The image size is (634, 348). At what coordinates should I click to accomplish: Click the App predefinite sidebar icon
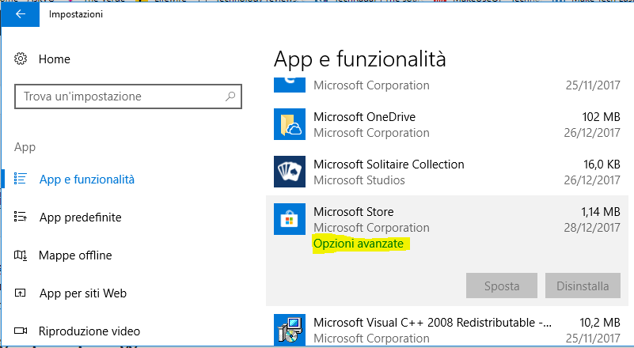tap(21, 217)
